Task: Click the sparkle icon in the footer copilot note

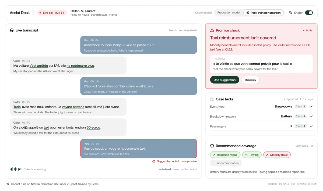Action: 8,184
